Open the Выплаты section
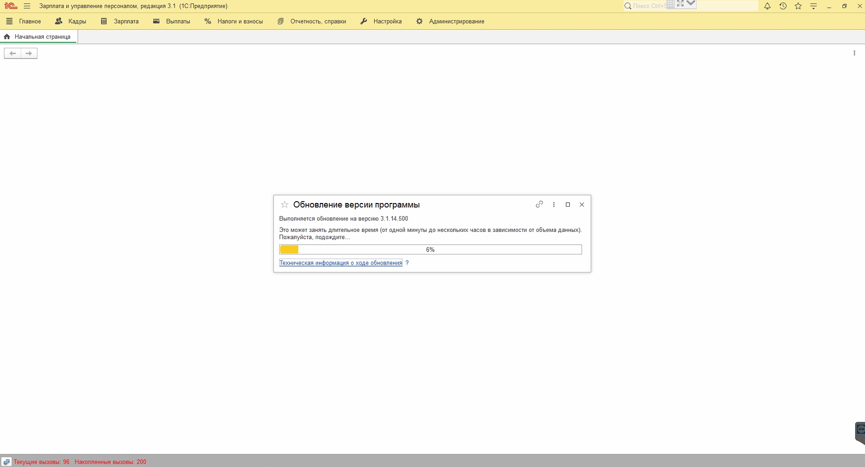Viewport: 865px width, 467px height. tap(171, 21)
